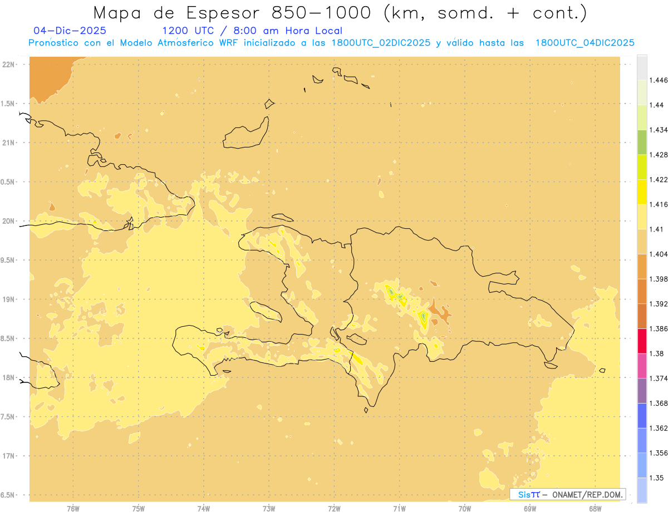Image resolution: width=668 pixels, height=516 pixels.
Task: Click the pink swatch between 1.374 and 1.38
Action: [642, 366]
